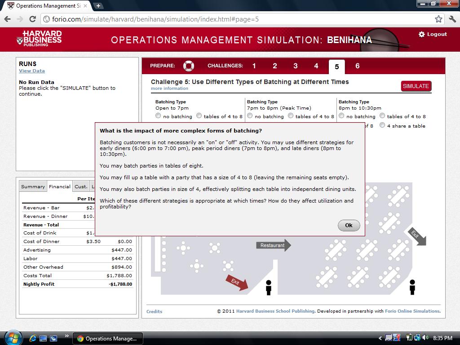The image size is (460, 345).
Task: Launch Internet Explorer from quick launch
Action: (32, 338)
